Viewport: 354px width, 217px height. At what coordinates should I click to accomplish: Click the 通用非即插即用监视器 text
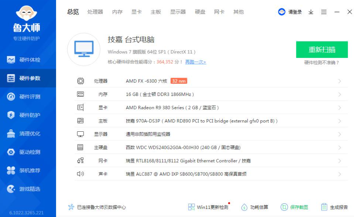point(148,134)
